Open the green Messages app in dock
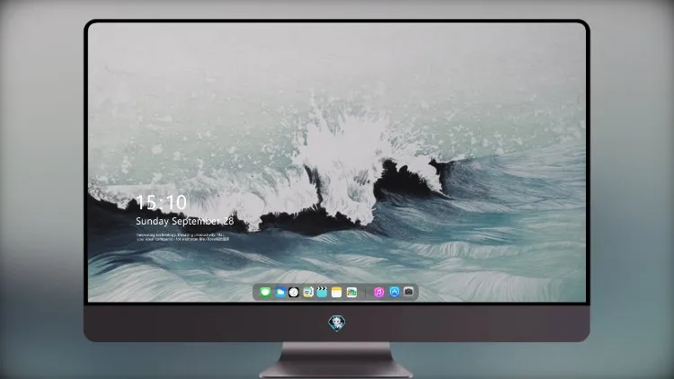 pyautogui.click(x=265, y=292)
